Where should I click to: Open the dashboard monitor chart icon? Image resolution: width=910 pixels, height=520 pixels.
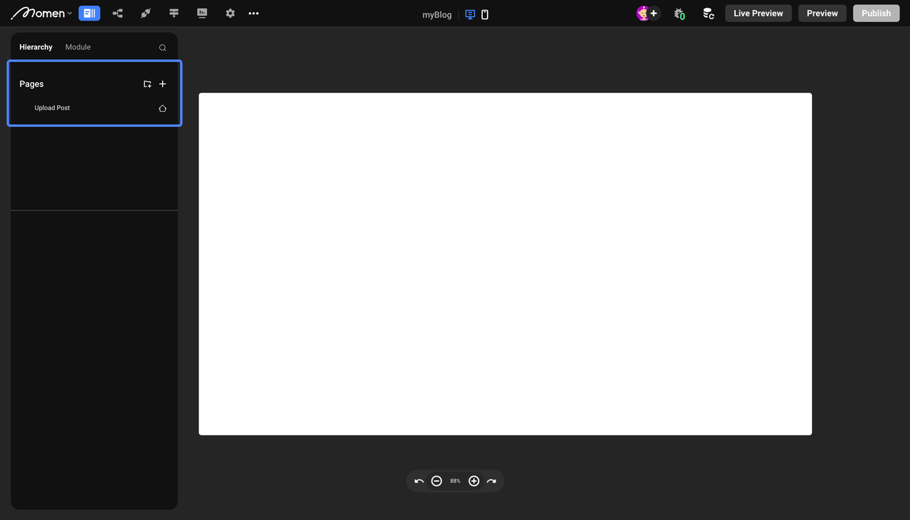click(202, 13)
